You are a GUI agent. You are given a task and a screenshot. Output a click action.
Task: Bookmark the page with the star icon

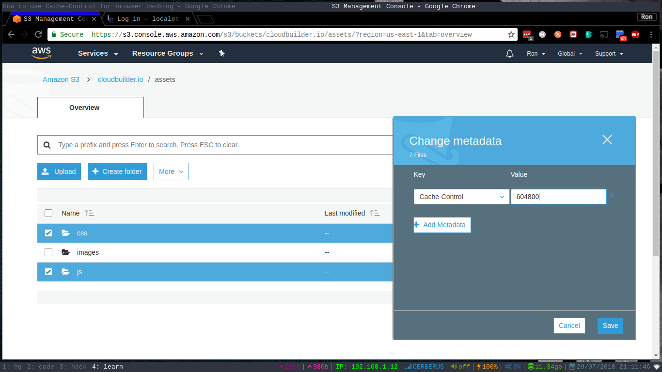pos(511,34)
